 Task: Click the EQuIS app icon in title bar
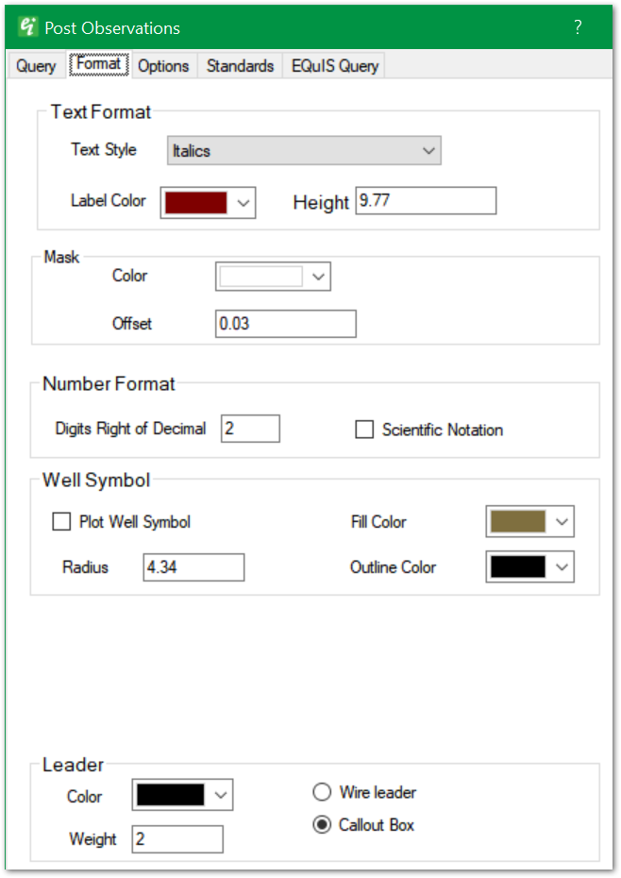click(27, 27)
